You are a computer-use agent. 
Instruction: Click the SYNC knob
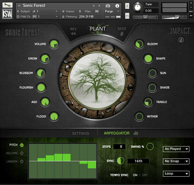120,161
